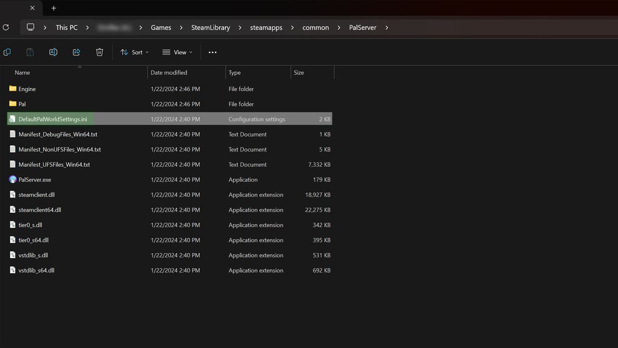The width and height of the screenshot is (618, 348).
Task: Navigate to SteamLibrary via breadcrumb
Action: click(209, 27)
